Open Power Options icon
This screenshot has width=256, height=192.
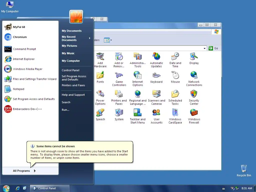100,97
